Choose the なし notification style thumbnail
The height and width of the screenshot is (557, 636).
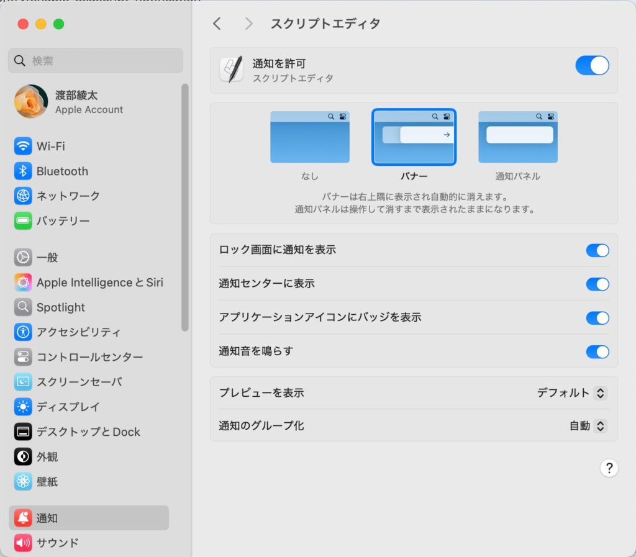tap(309, 137)
